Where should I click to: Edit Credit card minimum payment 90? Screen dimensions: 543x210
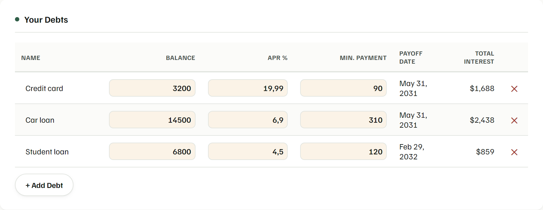(x=343, y=88)
